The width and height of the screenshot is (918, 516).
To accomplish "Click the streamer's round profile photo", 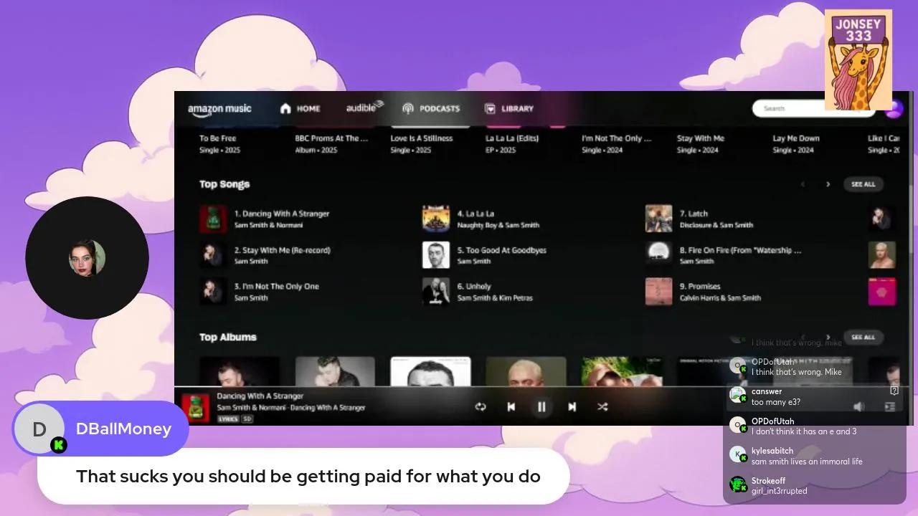I will pos(87,258).
